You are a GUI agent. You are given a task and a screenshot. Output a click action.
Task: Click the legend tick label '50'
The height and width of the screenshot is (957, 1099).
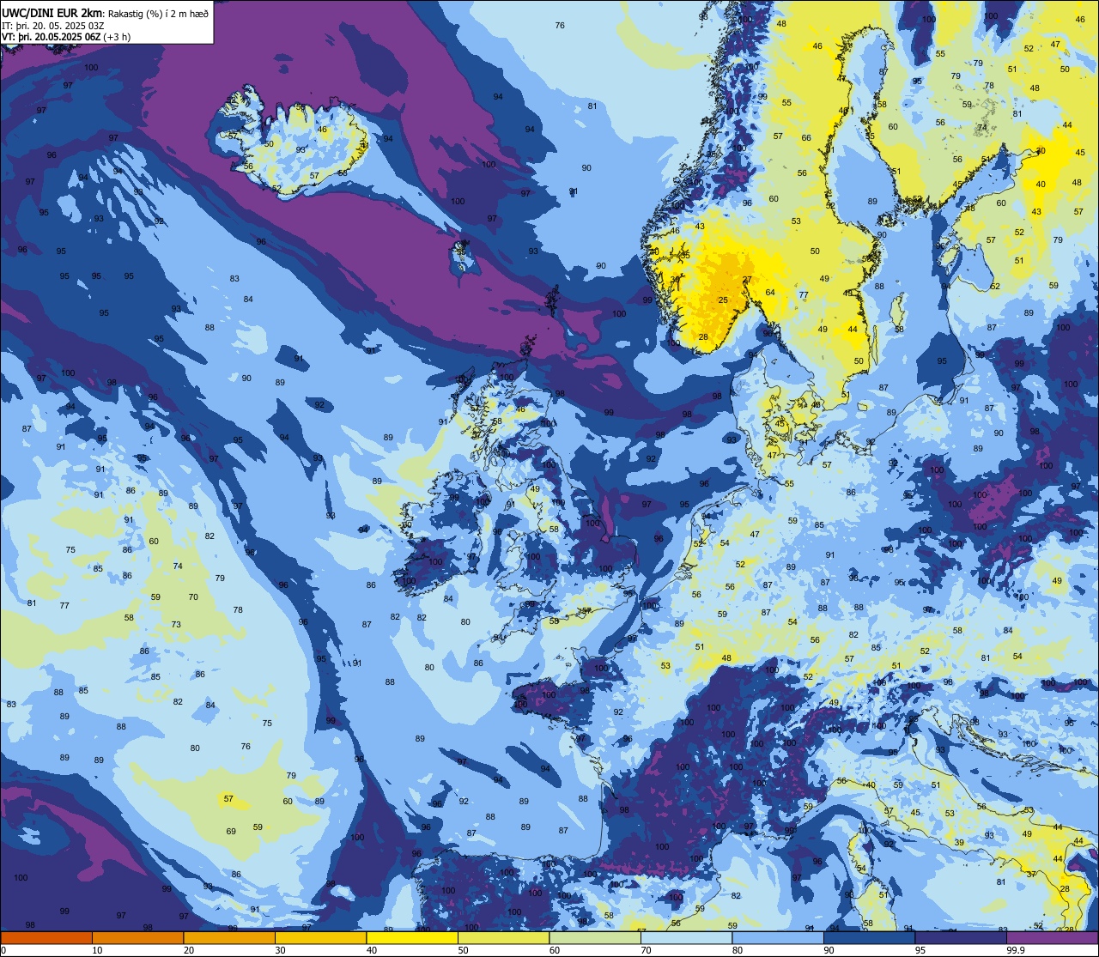tap(463, 950)
